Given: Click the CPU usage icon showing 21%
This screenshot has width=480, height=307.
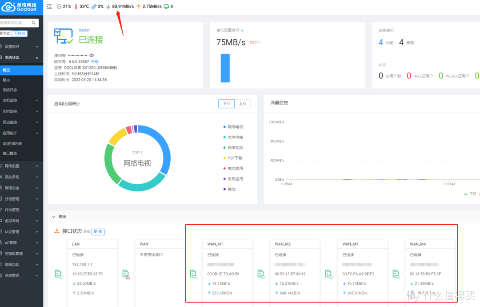Looking at the screenshot, I should pyautogui.click(x=59, y=7).
